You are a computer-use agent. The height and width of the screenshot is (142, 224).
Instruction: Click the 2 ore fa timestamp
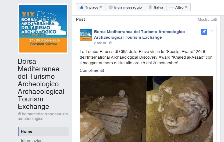100,43
